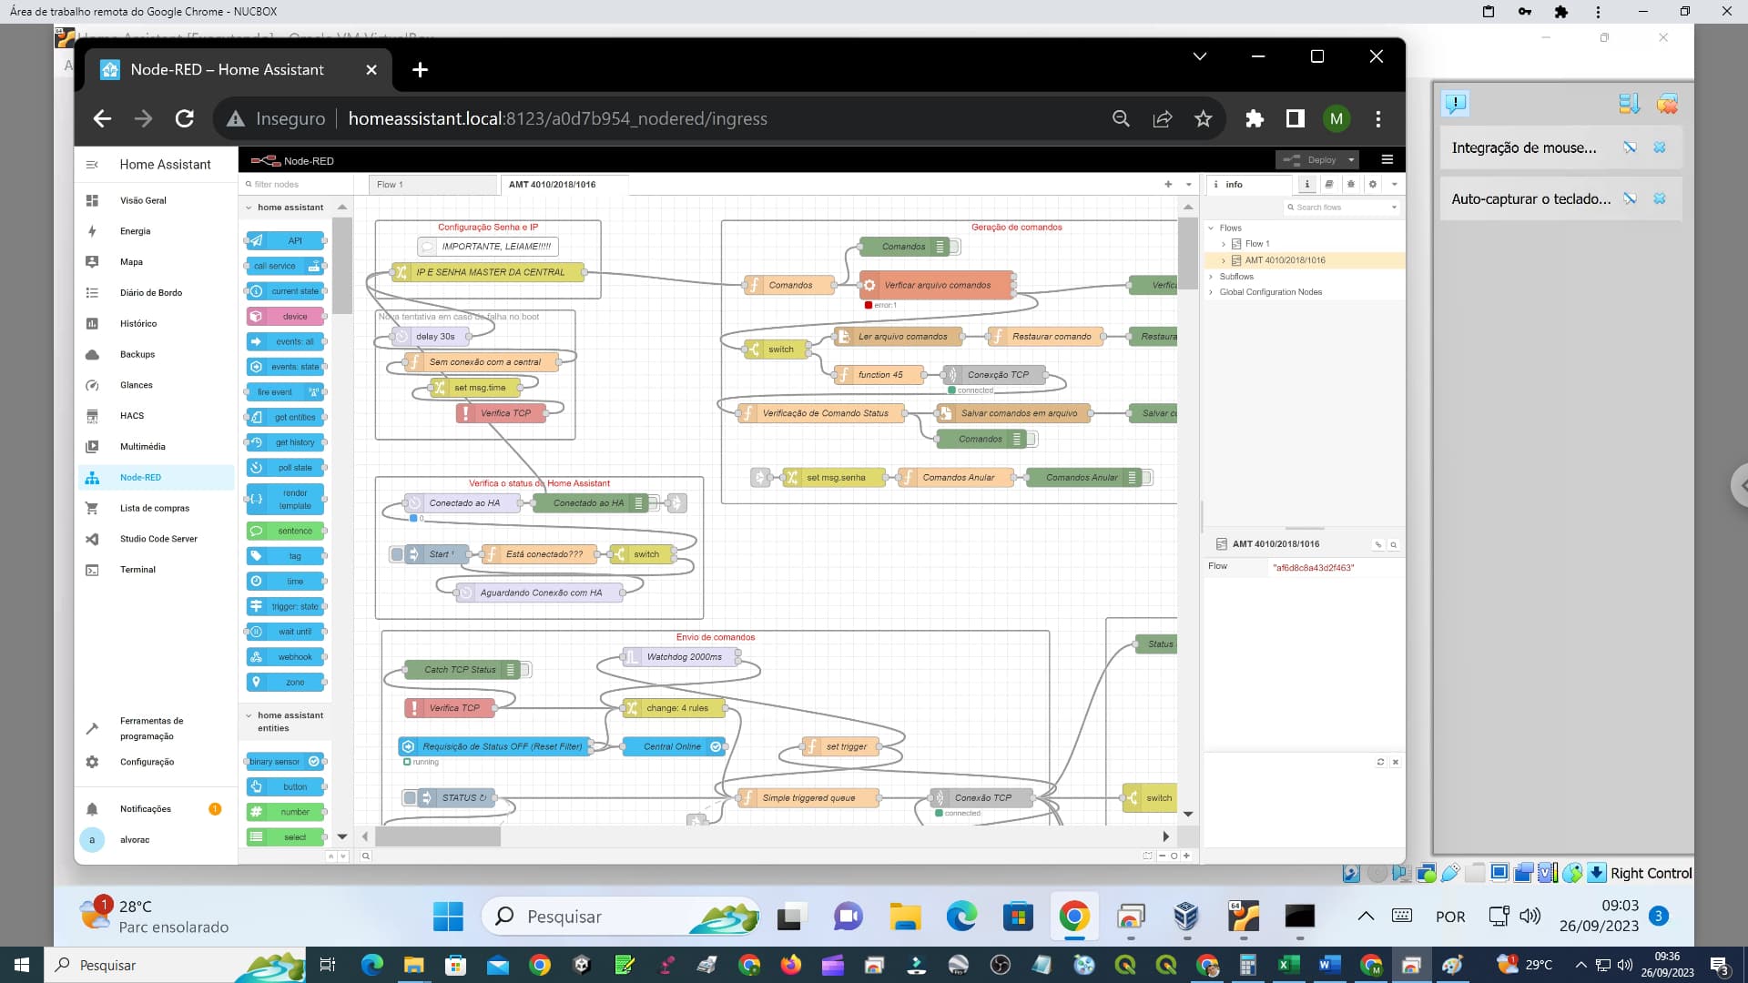This screenshot has width=1748, height=983.
Task: Open Microsoft Edge from inner taskbar
Action: 961,917
